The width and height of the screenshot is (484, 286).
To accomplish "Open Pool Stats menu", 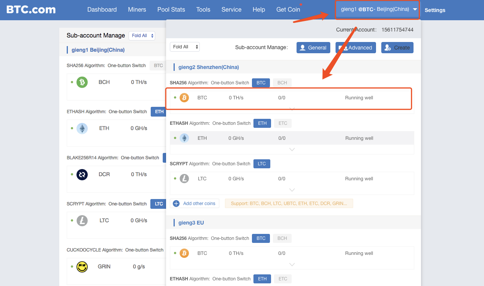I will pos(171,10).
